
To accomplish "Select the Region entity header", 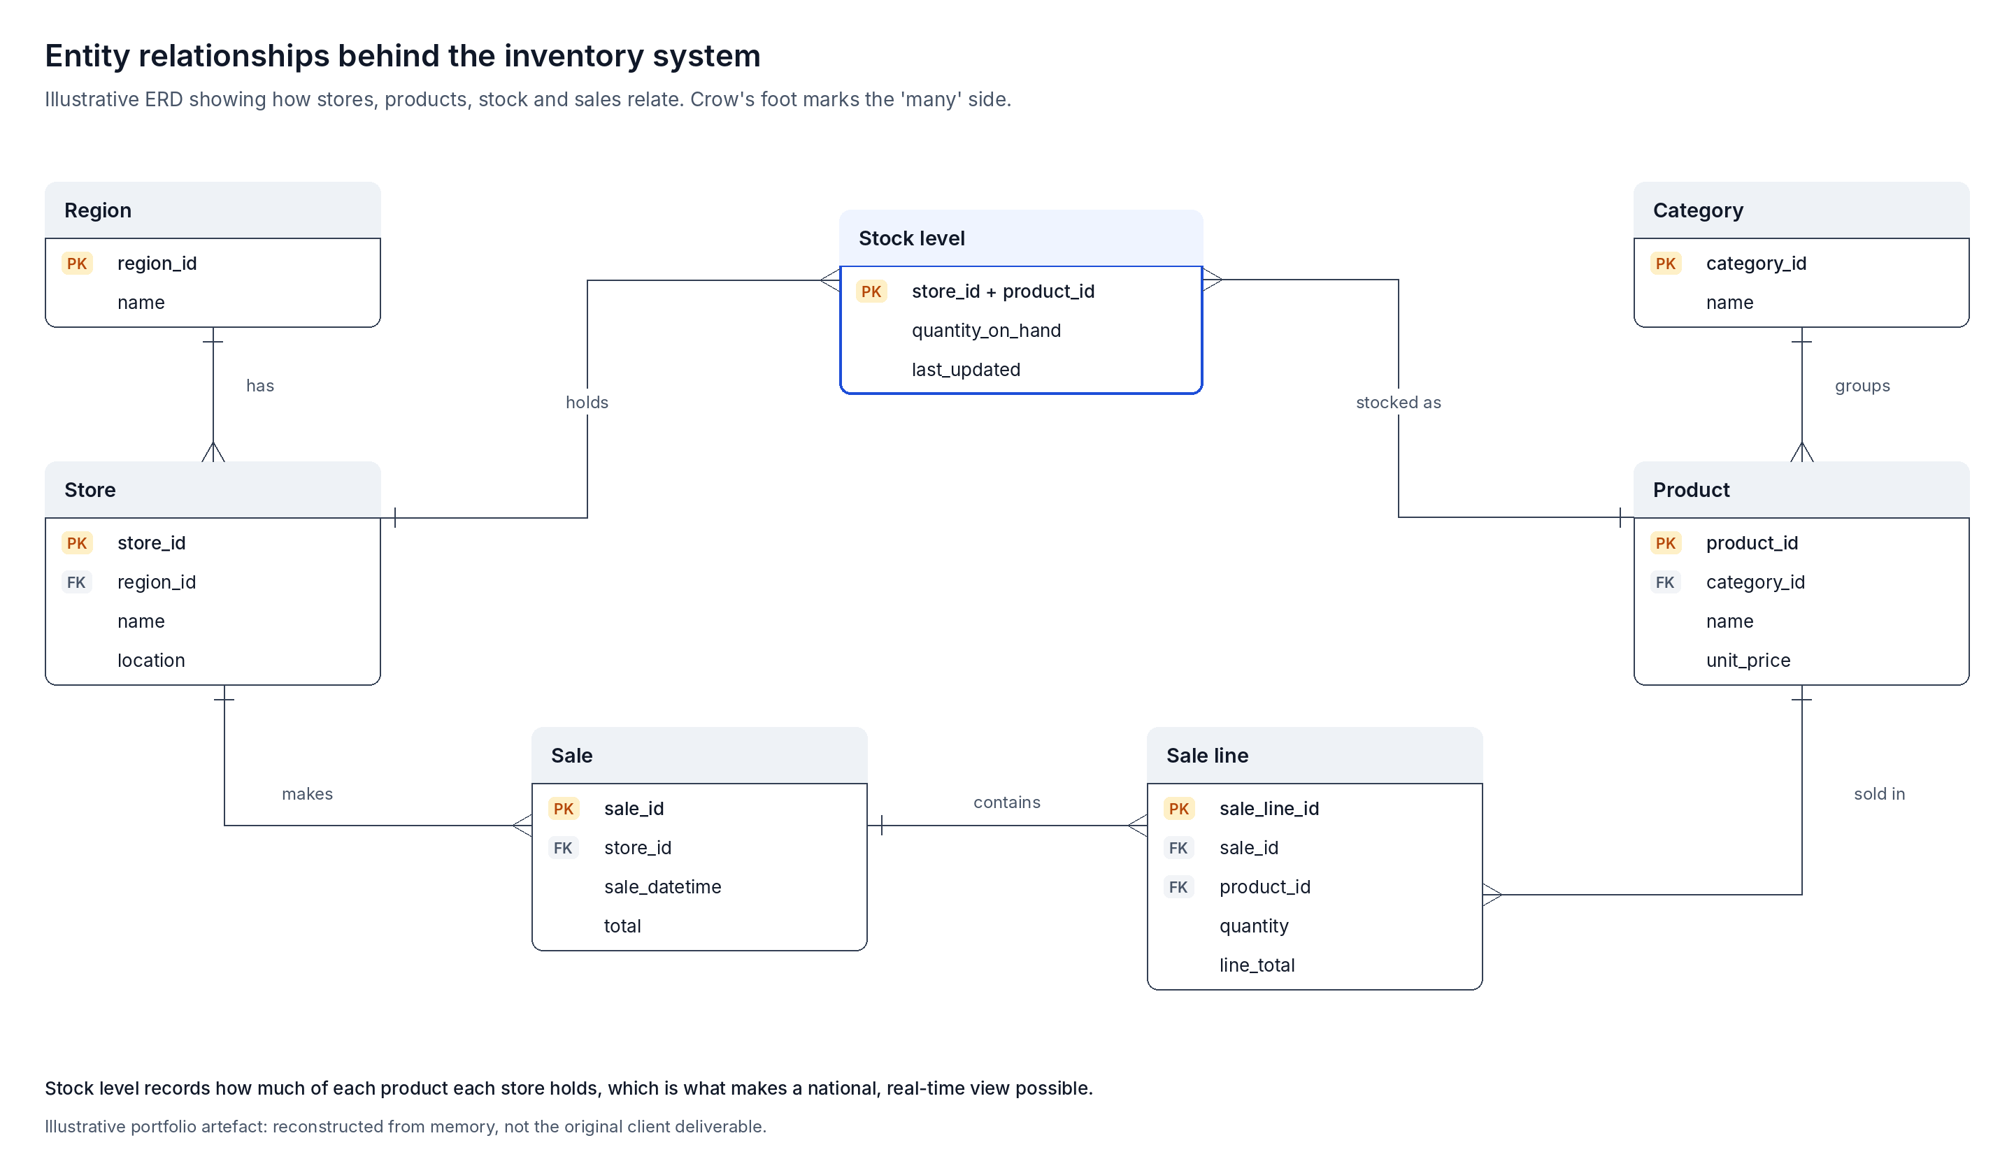I will (x=213, y=210).
